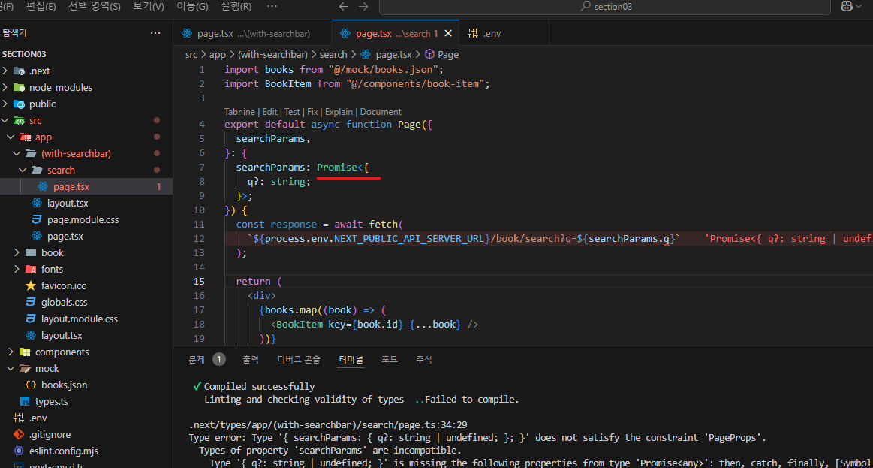873x468 pixels.
Task: Click (with-searchbar) in the editor breadcrumb
Action: pos(272,55)
